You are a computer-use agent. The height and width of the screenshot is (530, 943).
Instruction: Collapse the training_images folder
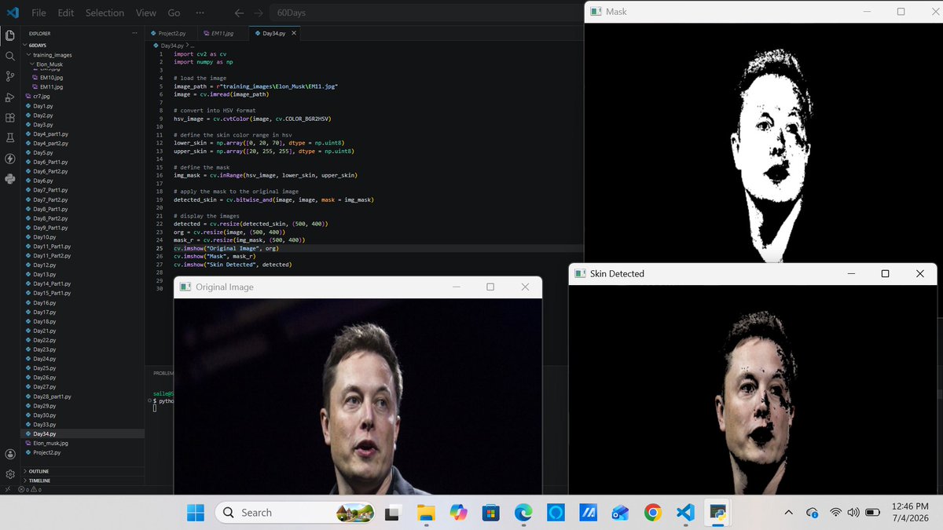tap(52, 55)
